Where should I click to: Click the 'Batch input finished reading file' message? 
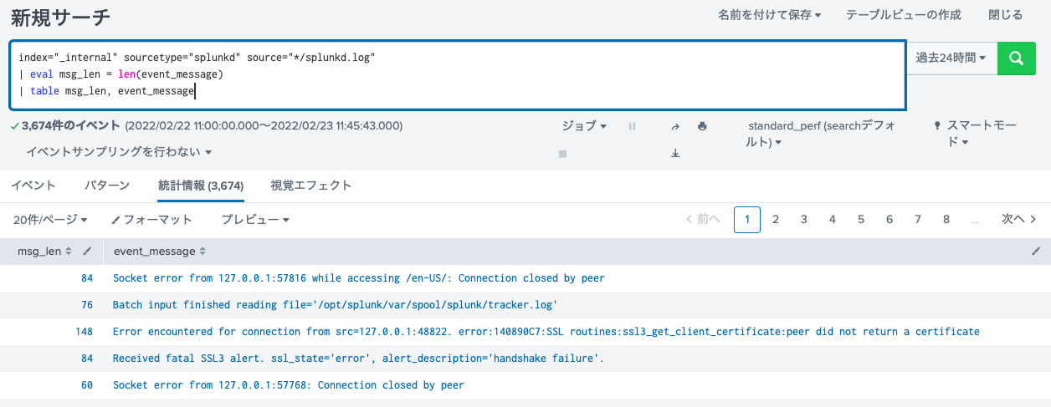coord(335,305)
